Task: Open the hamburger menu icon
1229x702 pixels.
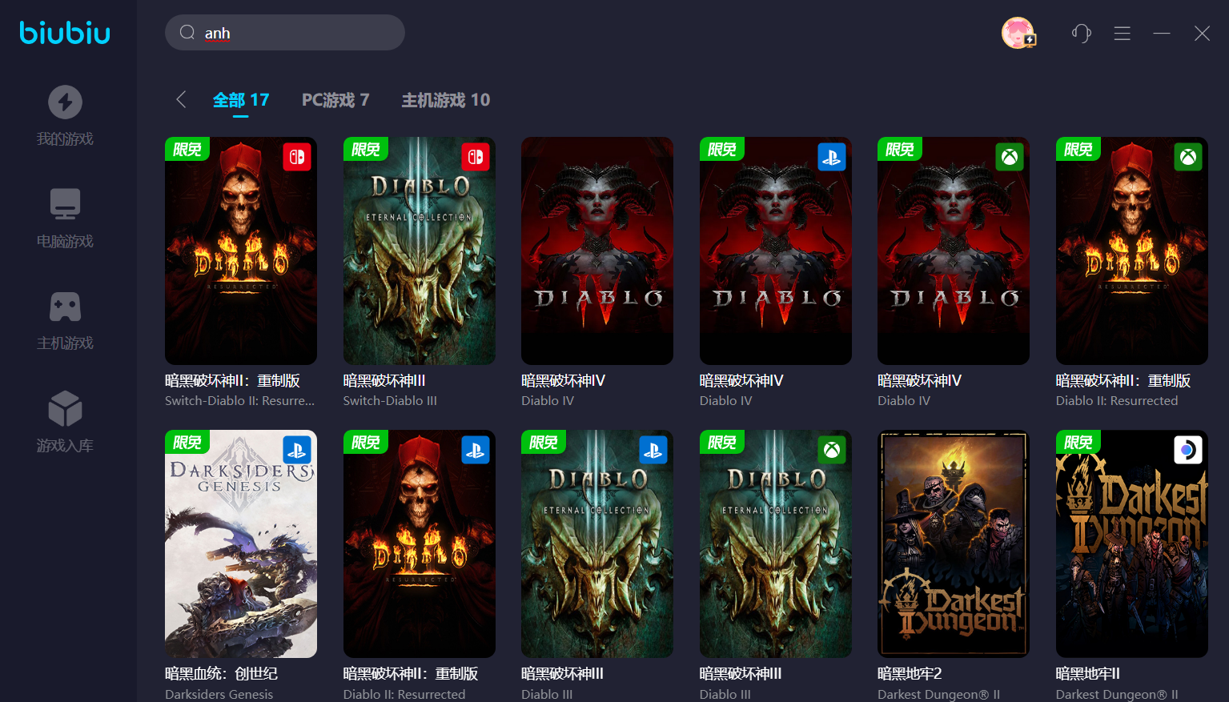Action: 1122,33
